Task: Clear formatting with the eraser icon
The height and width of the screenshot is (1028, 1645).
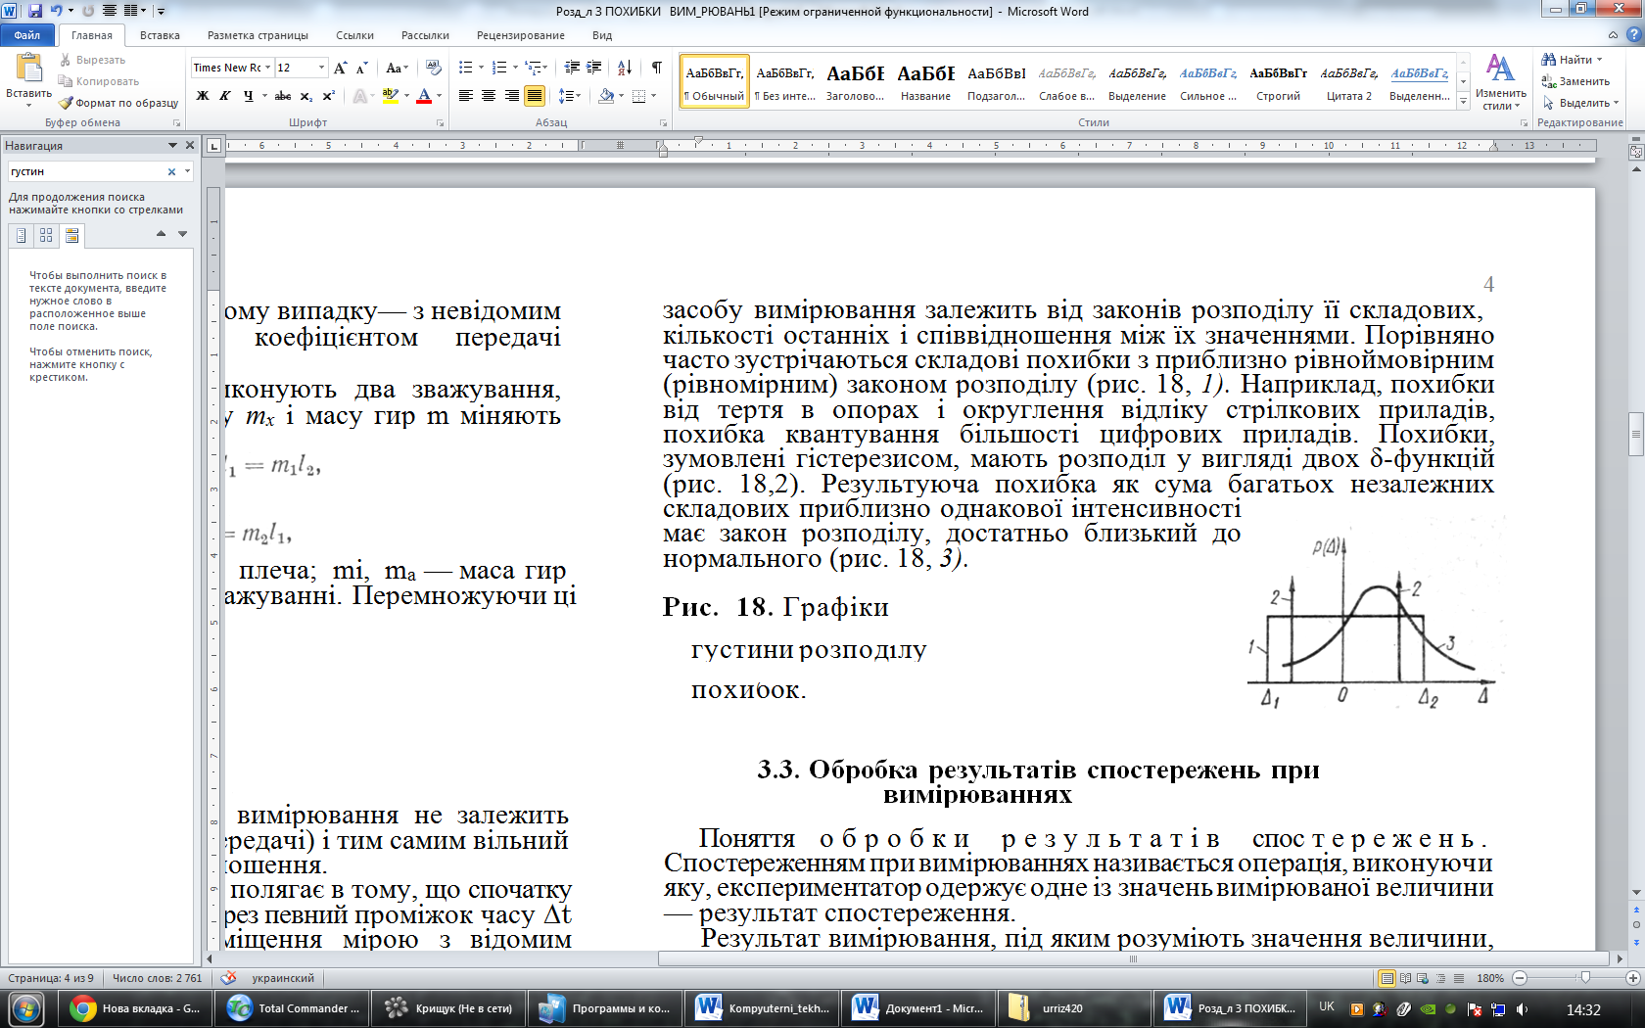Action: pos(434,68)
